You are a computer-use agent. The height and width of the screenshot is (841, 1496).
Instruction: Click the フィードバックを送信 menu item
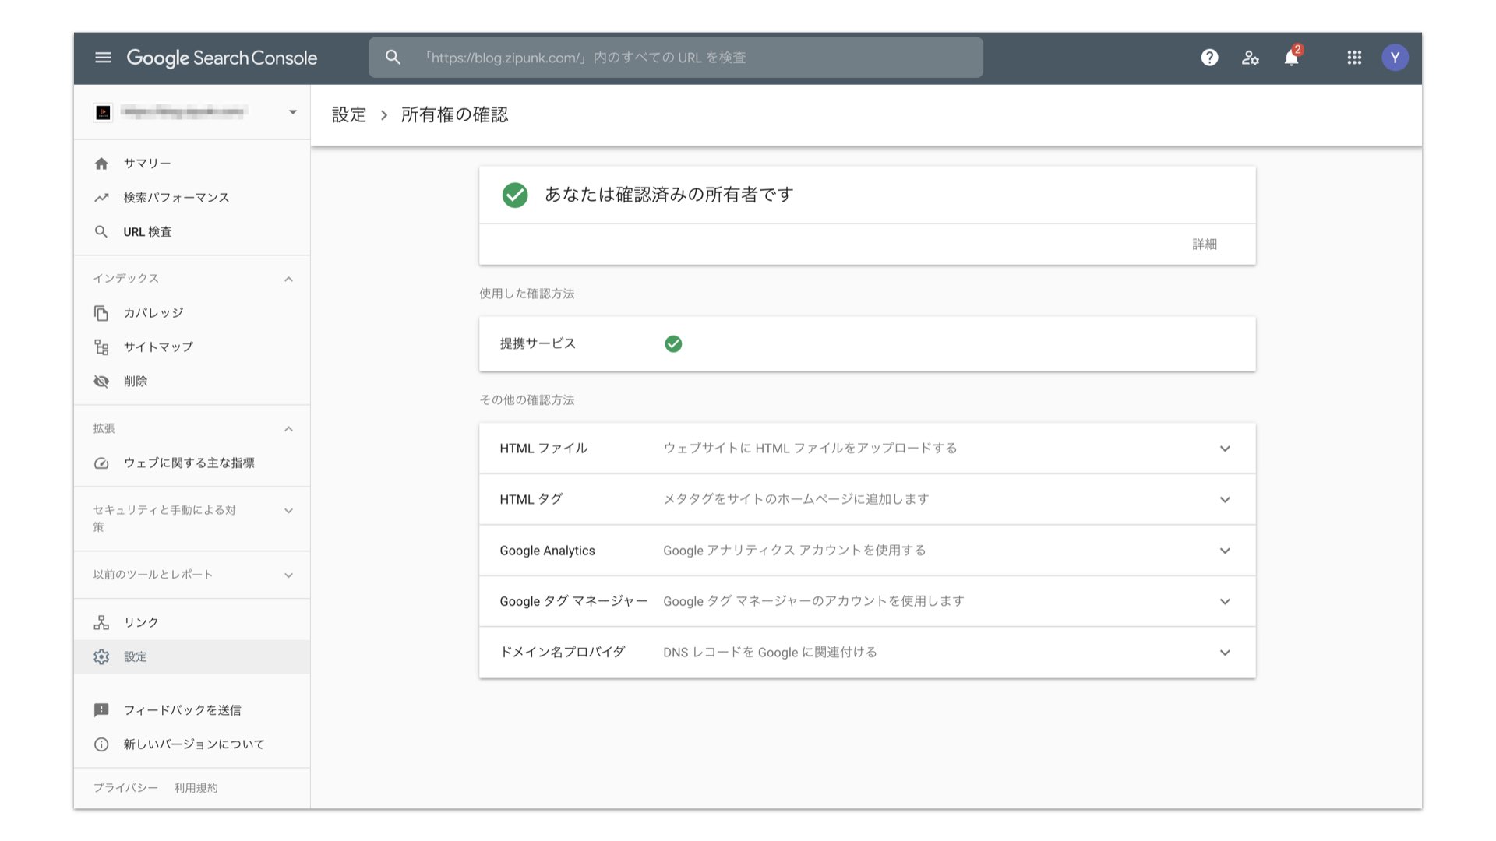(185, 709)
